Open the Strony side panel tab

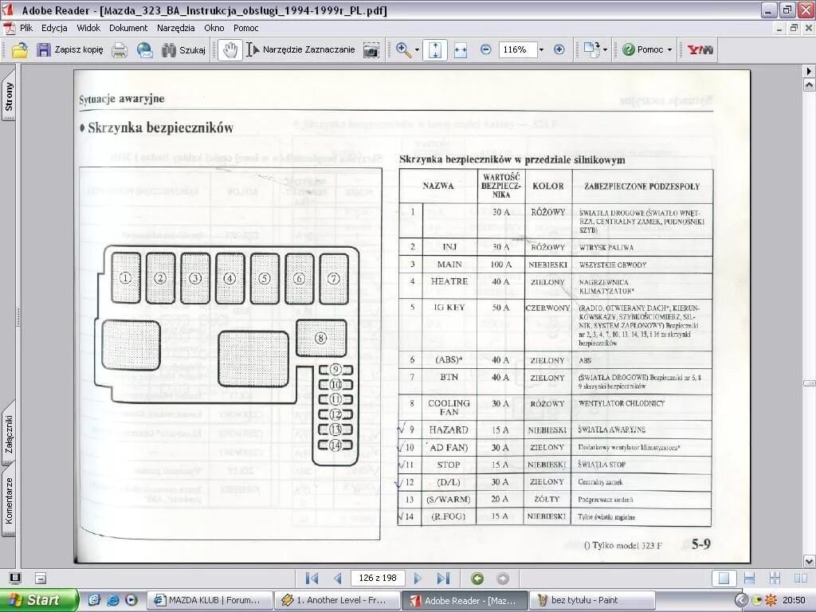tap(8, 96)
